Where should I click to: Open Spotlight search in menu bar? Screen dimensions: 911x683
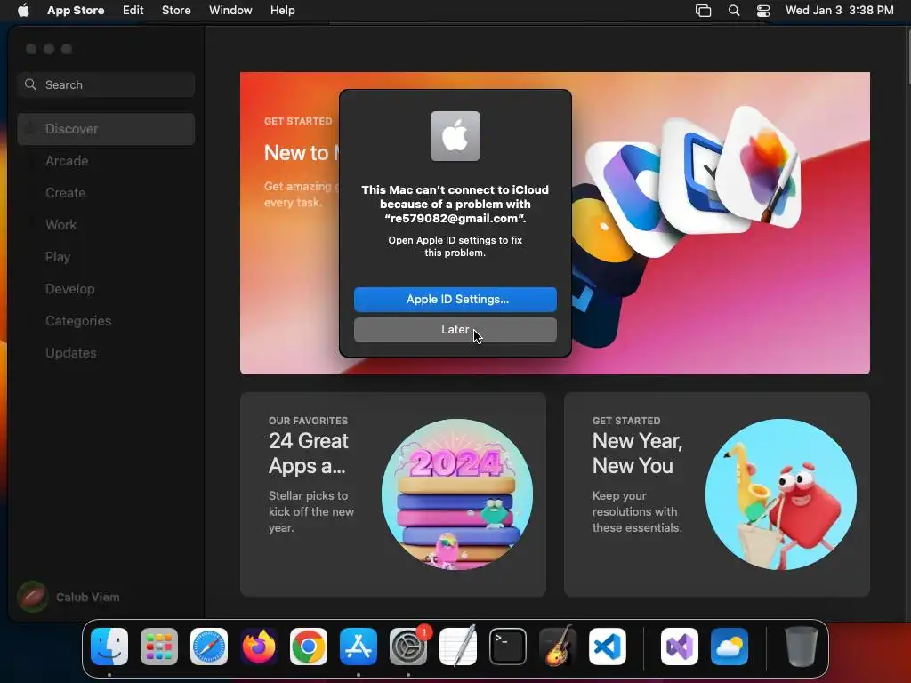coord(734,11)
